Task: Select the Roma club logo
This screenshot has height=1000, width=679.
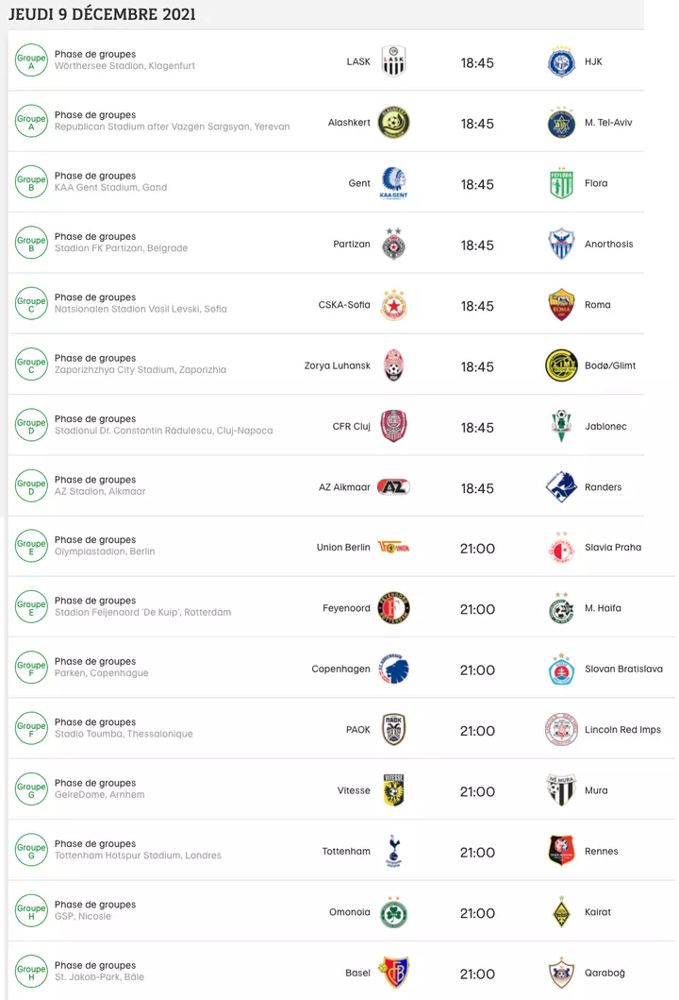Action: click(x=560, y=304)
